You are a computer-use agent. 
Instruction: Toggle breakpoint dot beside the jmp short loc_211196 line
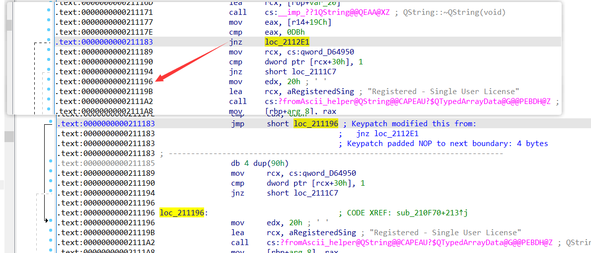(50, 122)
